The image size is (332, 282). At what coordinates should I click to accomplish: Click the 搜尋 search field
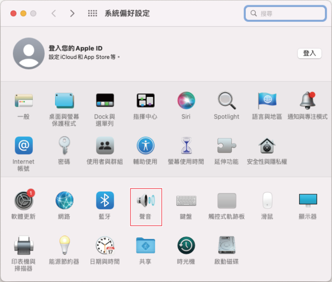(285, 13)
